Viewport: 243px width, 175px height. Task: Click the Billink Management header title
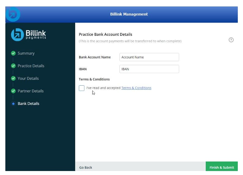(x=129, y=14)
